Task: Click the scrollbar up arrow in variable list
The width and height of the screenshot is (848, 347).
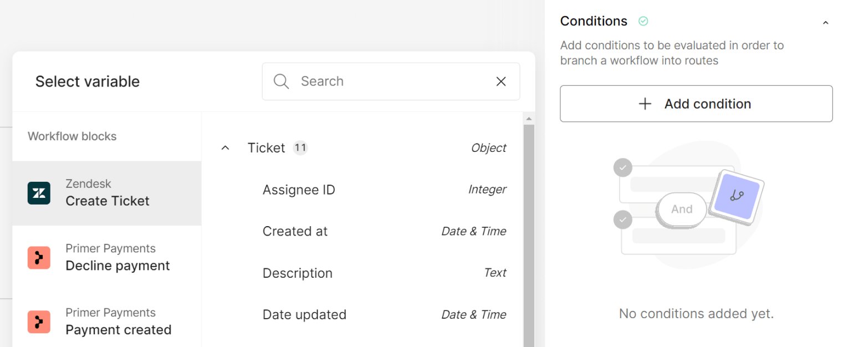Action: pos(529,119)
